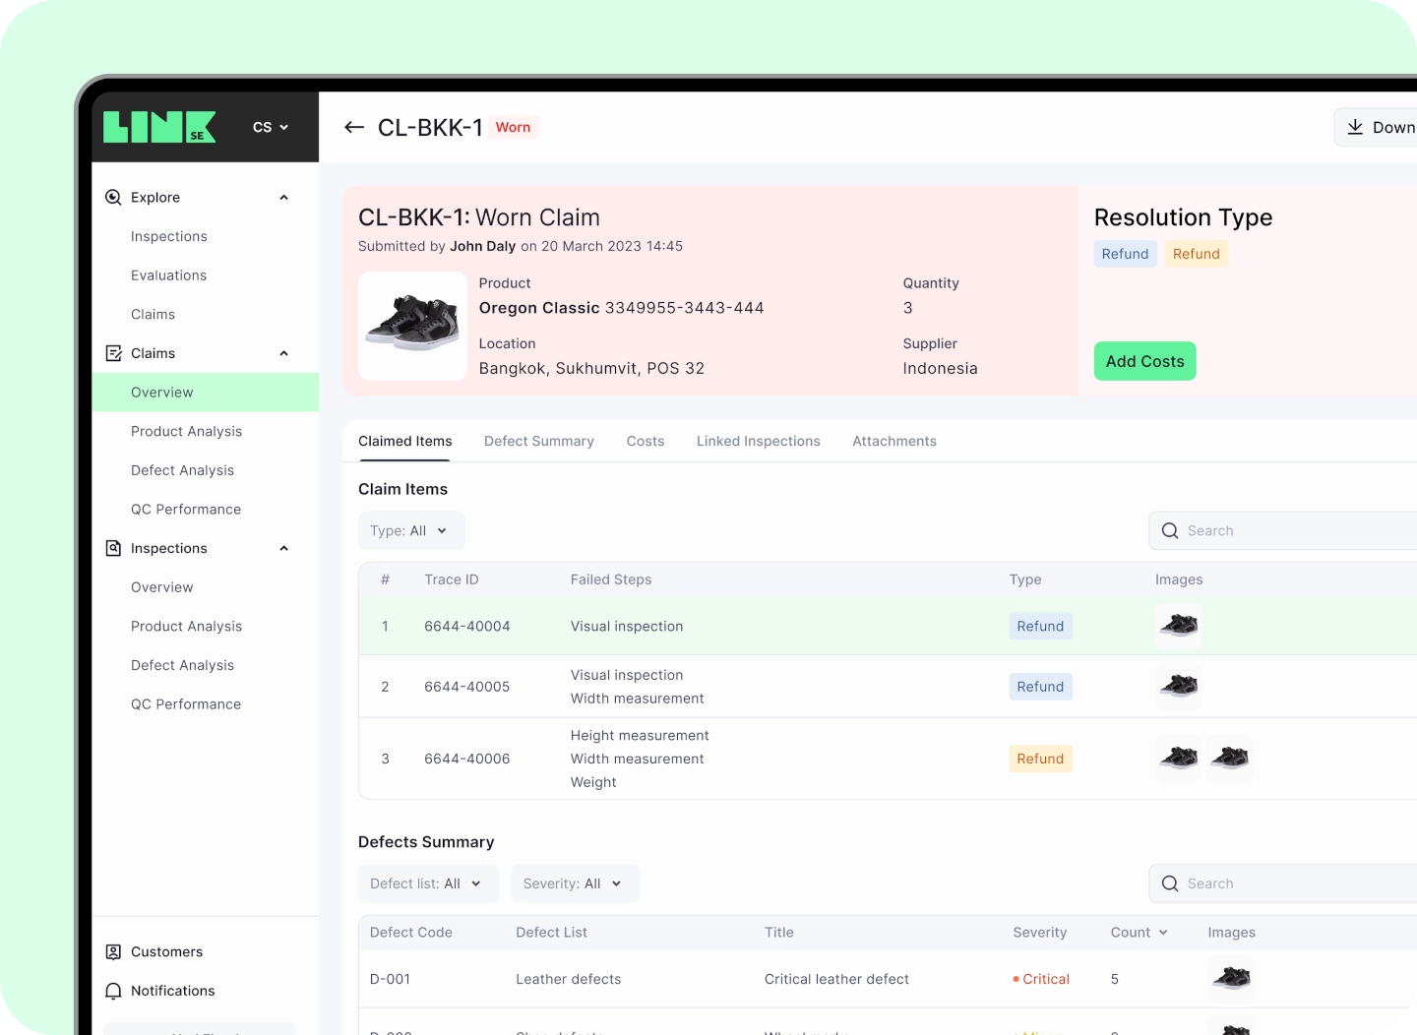Viewport: 1417px width, 1035px height.
Task: Click the shoe image on trace 6644-40005
Action: (x=1178, y=686)
